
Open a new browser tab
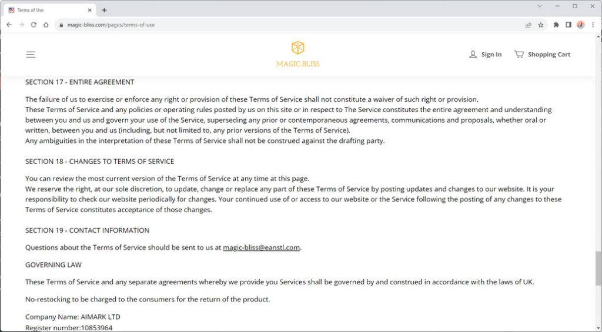click(x=104, y=10)
